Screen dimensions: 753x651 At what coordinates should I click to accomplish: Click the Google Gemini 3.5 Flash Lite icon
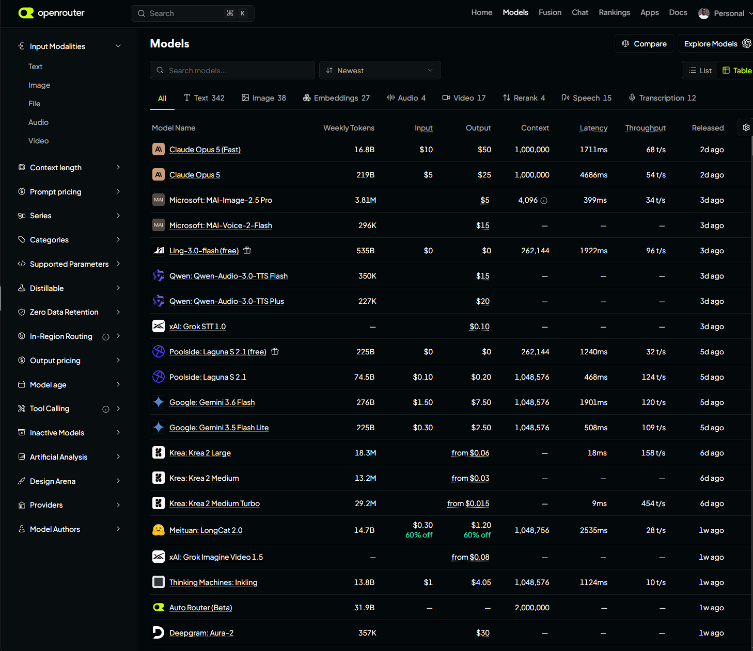(159, 427)
